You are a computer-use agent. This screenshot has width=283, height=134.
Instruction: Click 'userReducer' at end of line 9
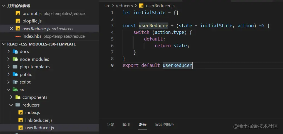click(x=177, y=65)
